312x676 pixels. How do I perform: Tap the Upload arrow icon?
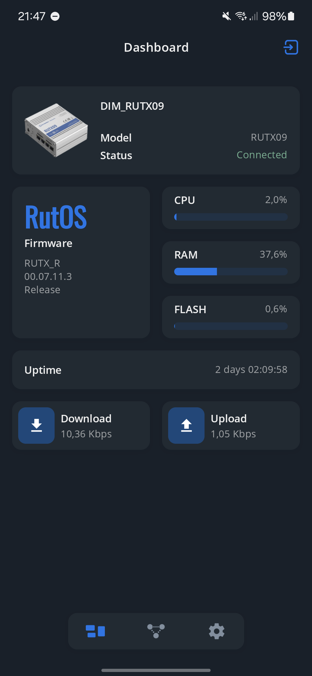[186, 426]
